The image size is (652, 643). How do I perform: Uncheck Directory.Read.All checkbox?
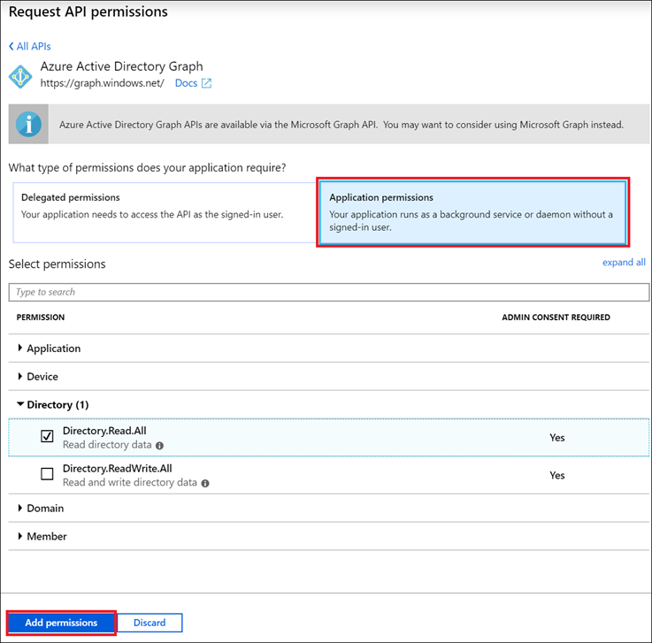(47, 436)
